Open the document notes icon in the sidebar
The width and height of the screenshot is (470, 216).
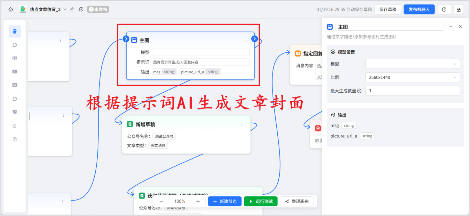coord(14,139)
